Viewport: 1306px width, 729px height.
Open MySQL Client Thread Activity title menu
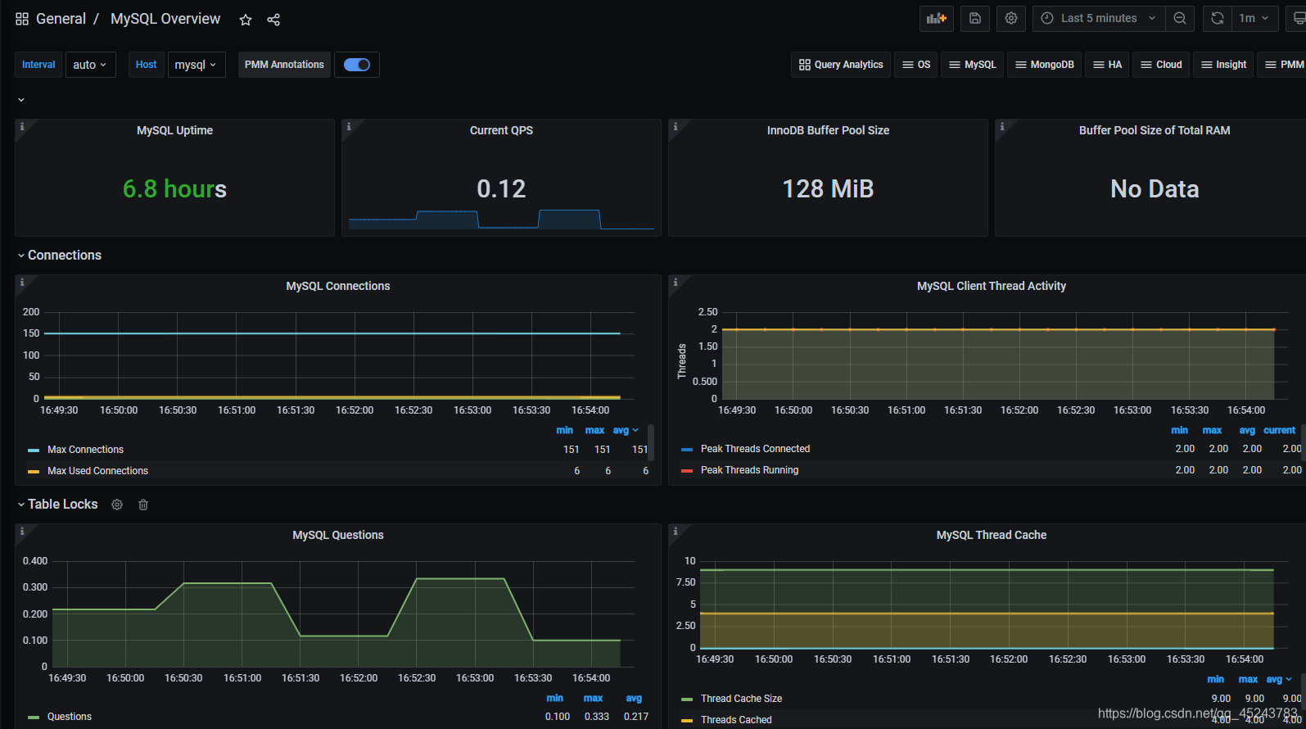click(x=992, y=286)
